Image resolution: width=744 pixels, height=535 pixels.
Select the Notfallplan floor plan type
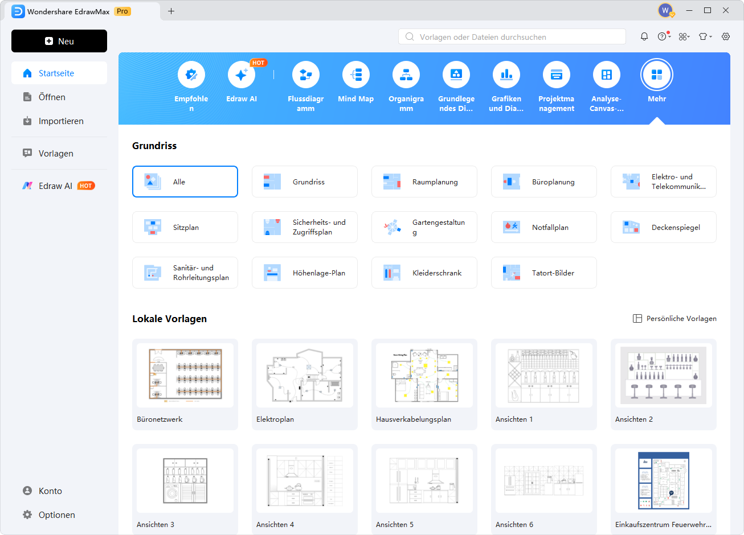pyautogui.click(x=543, y=227)
